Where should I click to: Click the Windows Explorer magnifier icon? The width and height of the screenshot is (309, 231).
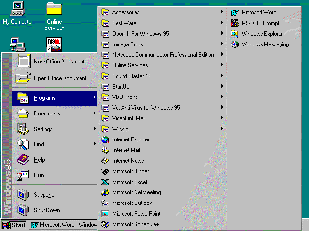235,34
